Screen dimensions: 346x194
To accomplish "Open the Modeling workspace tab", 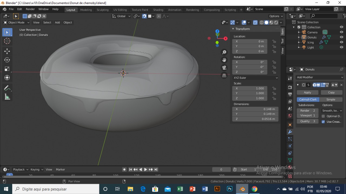I will 86,10.
